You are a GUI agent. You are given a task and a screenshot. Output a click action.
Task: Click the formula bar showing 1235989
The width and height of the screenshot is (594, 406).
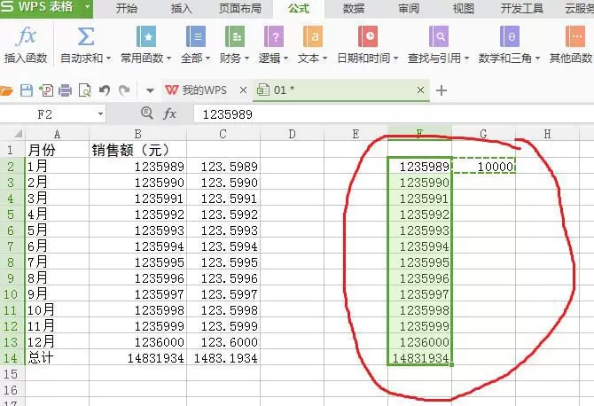[x=394, y=114]
